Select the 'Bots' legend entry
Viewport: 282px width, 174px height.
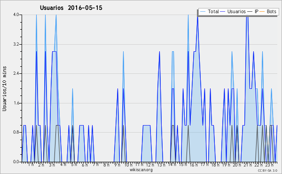[x=271, y=11]
